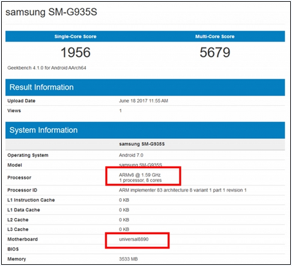The width and height of the screenshot is (292, 266).
Task: Select the date June 18 2017 11:55 AM
Action: point(144,101)
